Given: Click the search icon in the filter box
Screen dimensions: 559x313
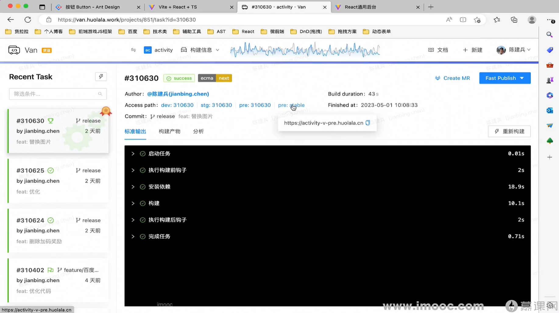Looking at the screenshot, I should pyautogui.click(x=100, y=94).
